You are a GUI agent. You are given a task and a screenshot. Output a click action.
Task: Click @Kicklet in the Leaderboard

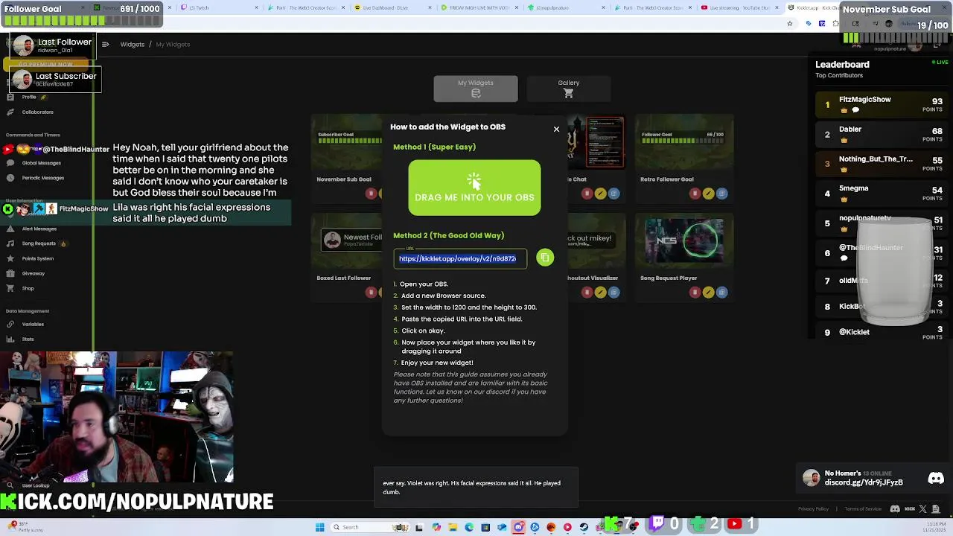point(854,332)
